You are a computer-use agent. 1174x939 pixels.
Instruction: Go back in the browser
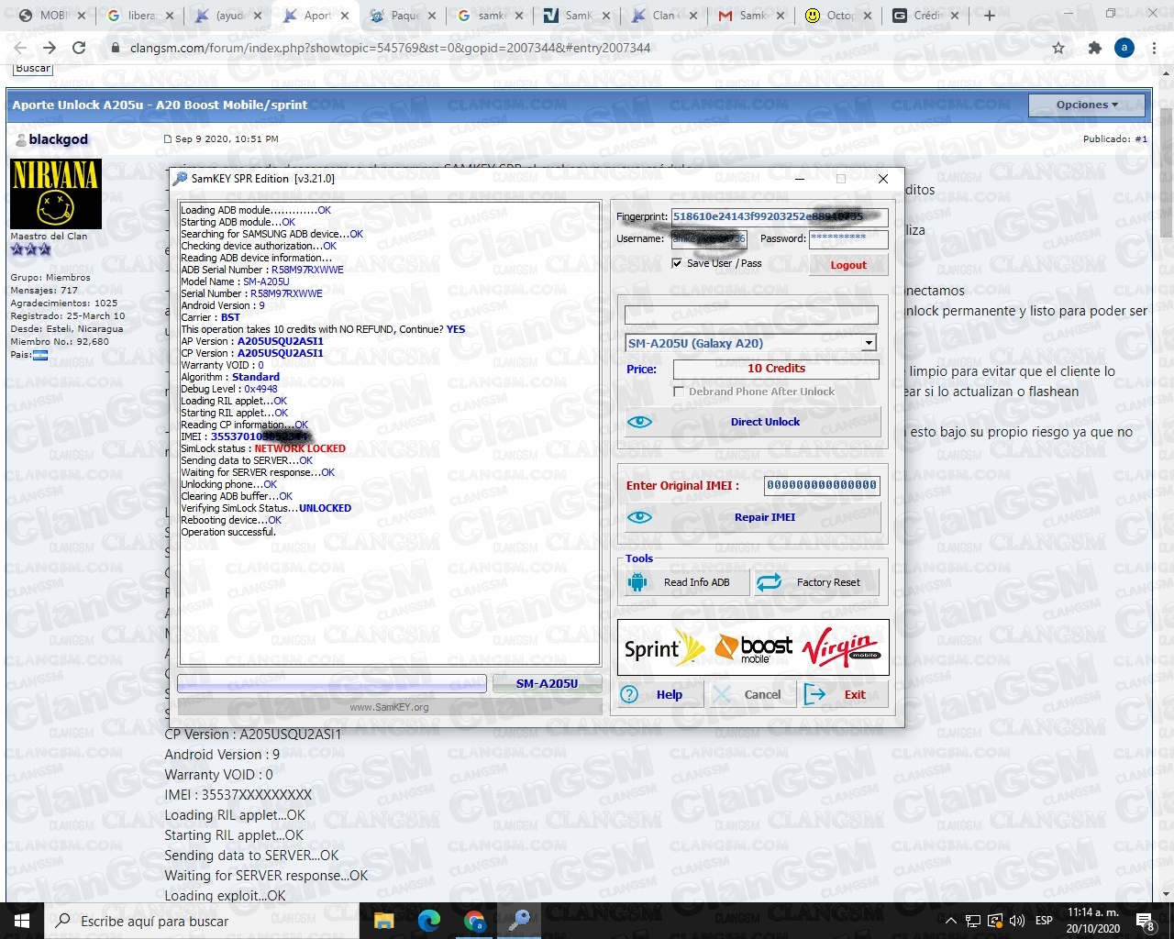click(x=20, y=48)
